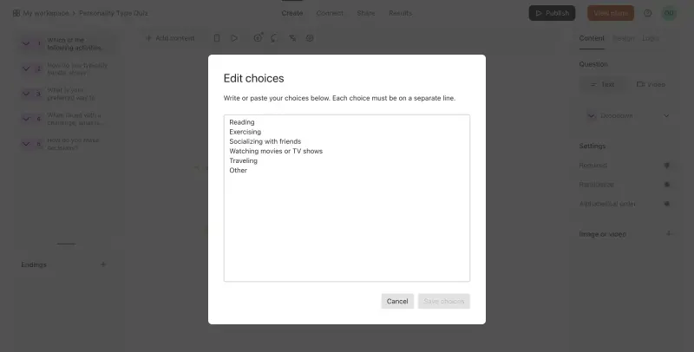Select the Text question format
The height and width of the screenshot is (352, 694).
click(x=603, y=84)
